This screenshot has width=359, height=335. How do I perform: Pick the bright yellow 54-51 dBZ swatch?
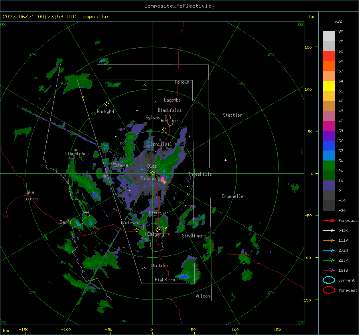tap(329, 86)
